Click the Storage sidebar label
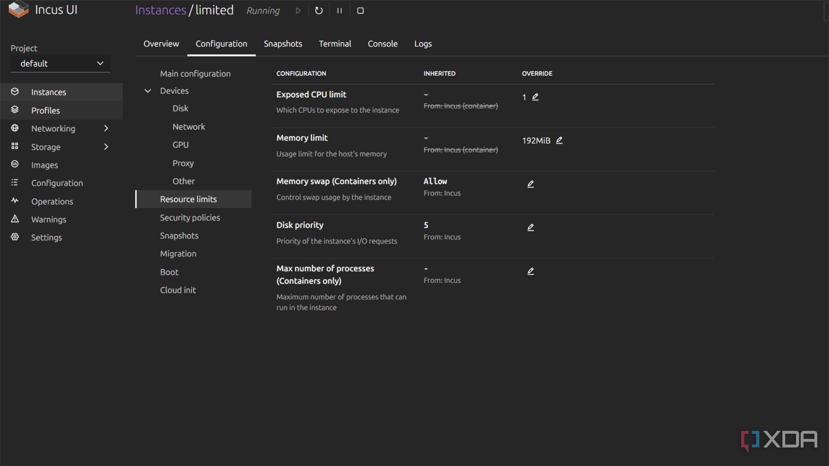The width and height of the screenshot is (829, 466). [46, 147]
